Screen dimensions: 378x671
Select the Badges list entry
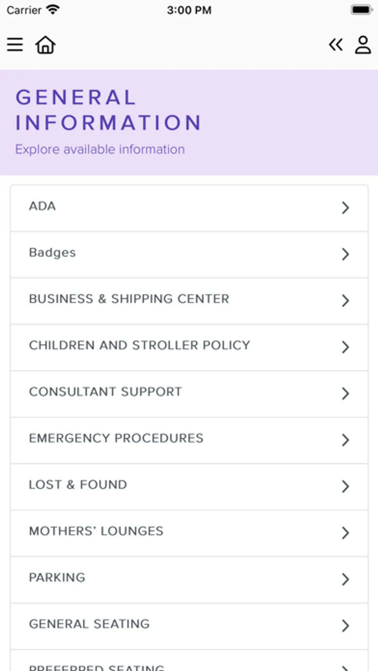click(52, 253)
